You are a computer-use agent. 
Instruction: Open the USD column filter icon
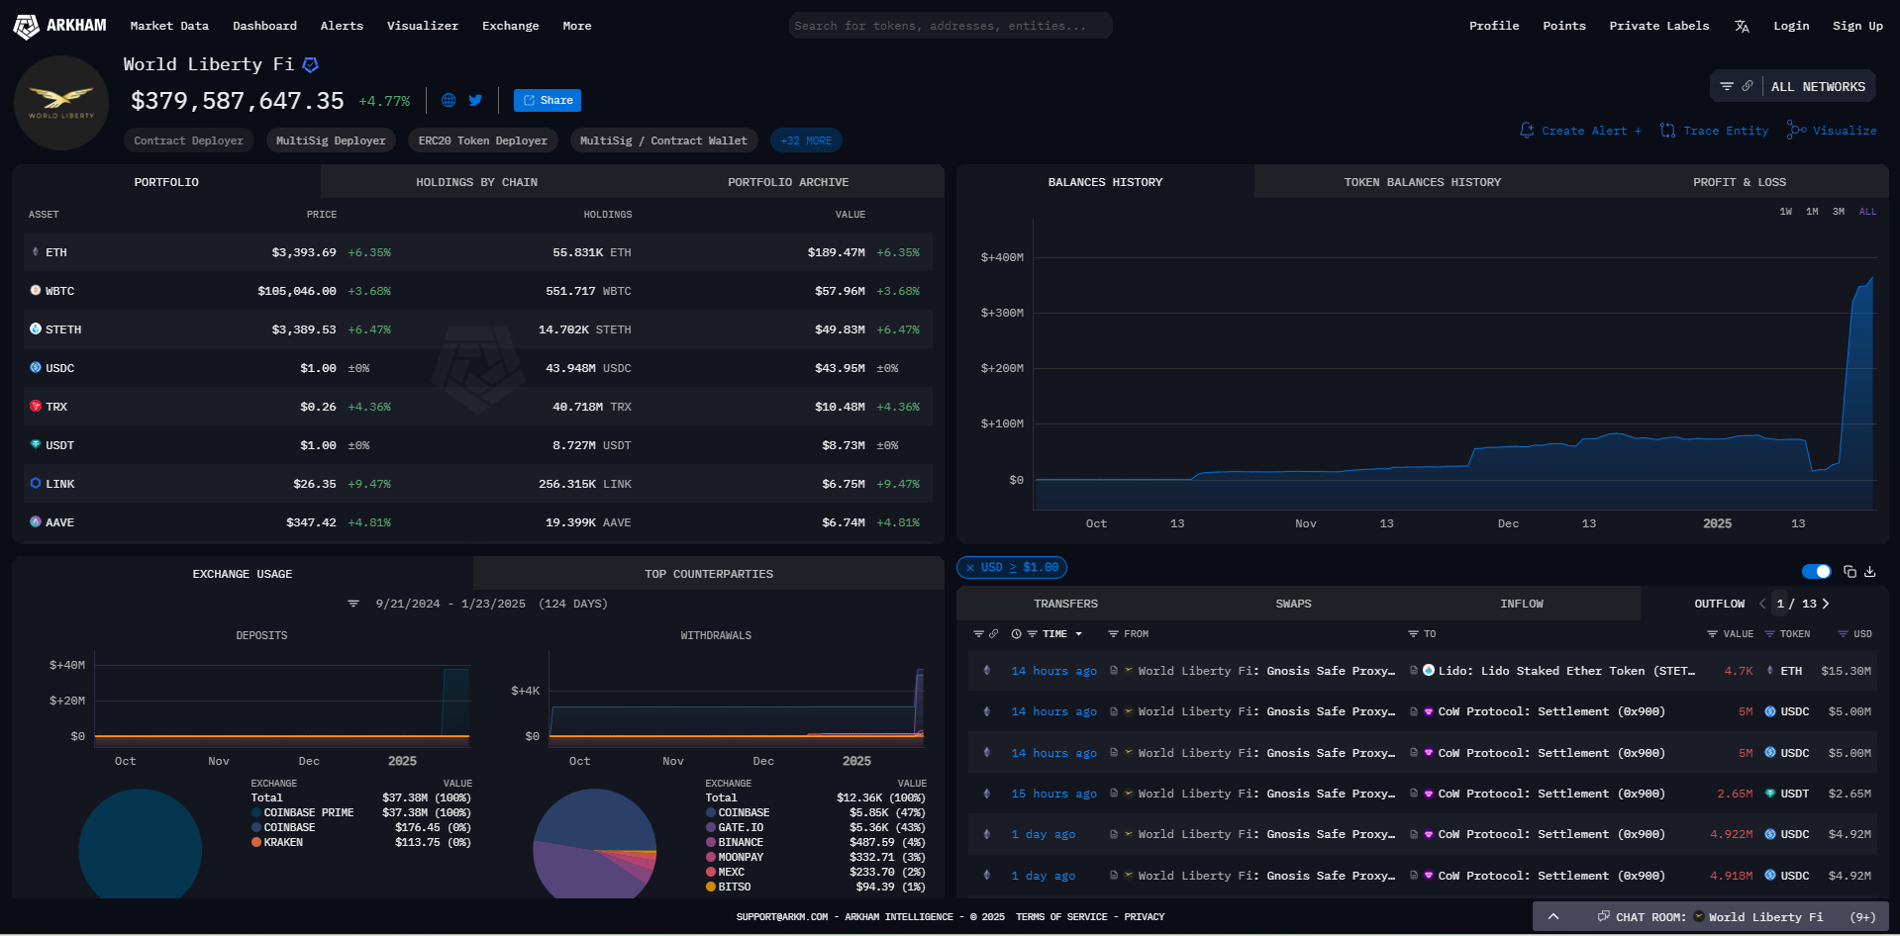pyautogui.click(x=1843, y=634)
